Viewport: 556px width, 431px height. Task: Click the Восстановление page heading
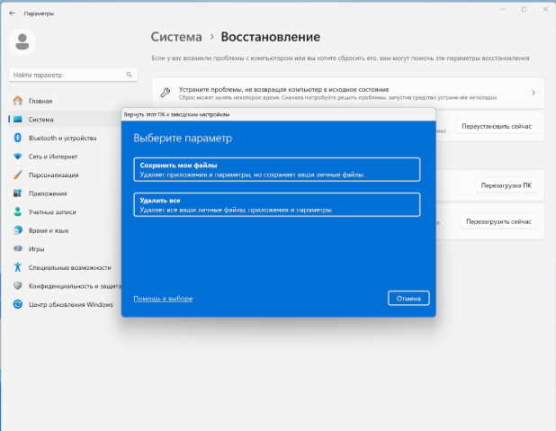coord(270,37)
